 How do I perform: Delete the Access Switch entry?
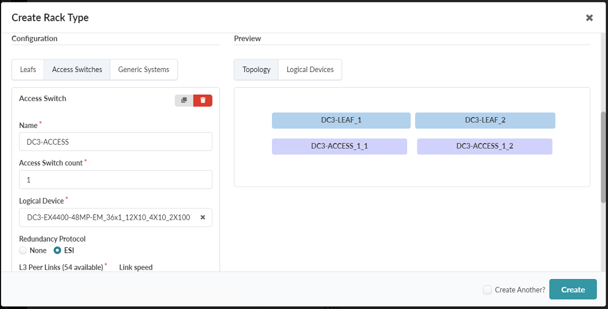pyautogui.click(x=203, y=100)
